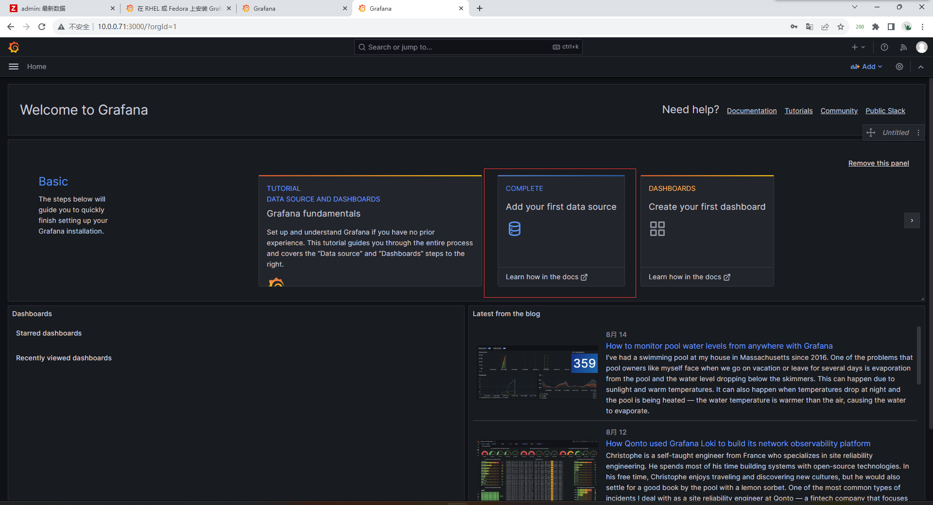
Task: Open Grafana fundamentals tutorial card
Action: tap(370, 231)
